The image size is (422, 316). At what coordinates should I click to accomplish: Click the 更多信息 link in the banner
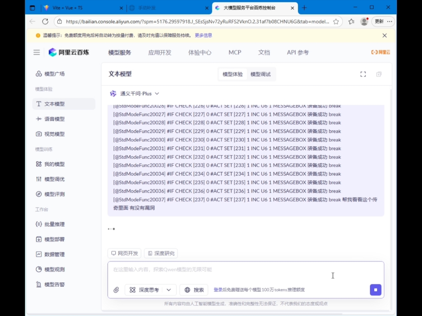tap(203, 35)
